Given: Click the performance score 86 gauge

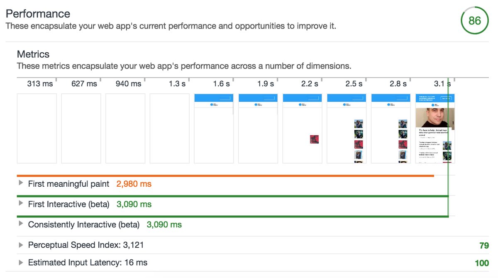Looking at the screenshot, I should [474, 20].
